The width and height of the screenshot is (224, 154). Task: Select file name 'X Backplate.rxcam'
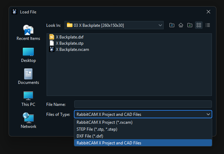(x=72, y=49)
